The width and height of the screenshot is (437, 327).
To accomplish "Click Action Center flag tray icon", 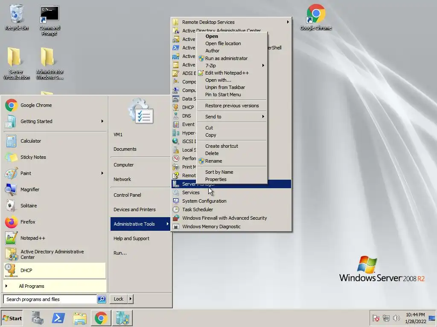I will click(376, 318).
